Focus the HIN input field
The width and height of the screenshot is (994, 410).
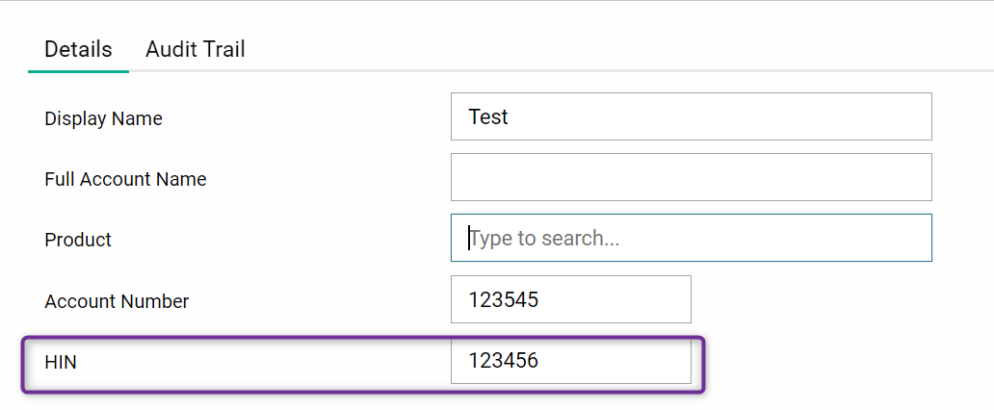(x=570, y=361)
